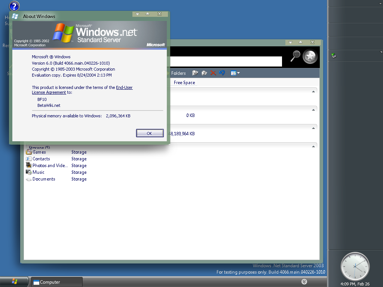This screenshot has width=383, height=287.
Task: Click the 0 KB free space value
Action: click(190, 115)
